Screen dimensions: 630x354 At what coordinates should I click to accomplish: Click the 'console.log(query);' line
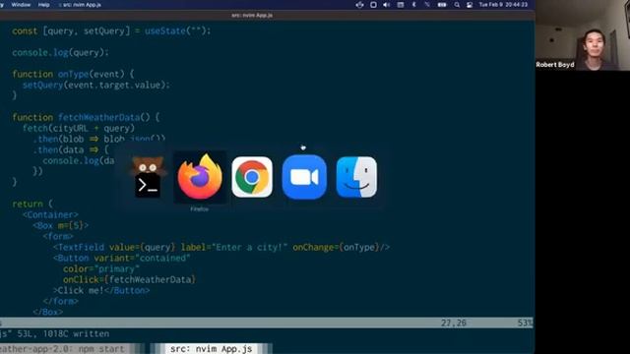pyautogui.click(x=60, y=52)
